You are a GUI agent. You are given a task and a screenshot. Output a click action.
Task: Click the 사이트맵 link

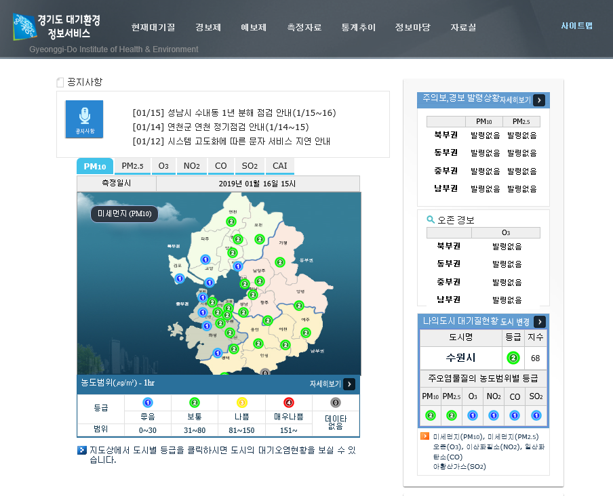tap(576, 26)
